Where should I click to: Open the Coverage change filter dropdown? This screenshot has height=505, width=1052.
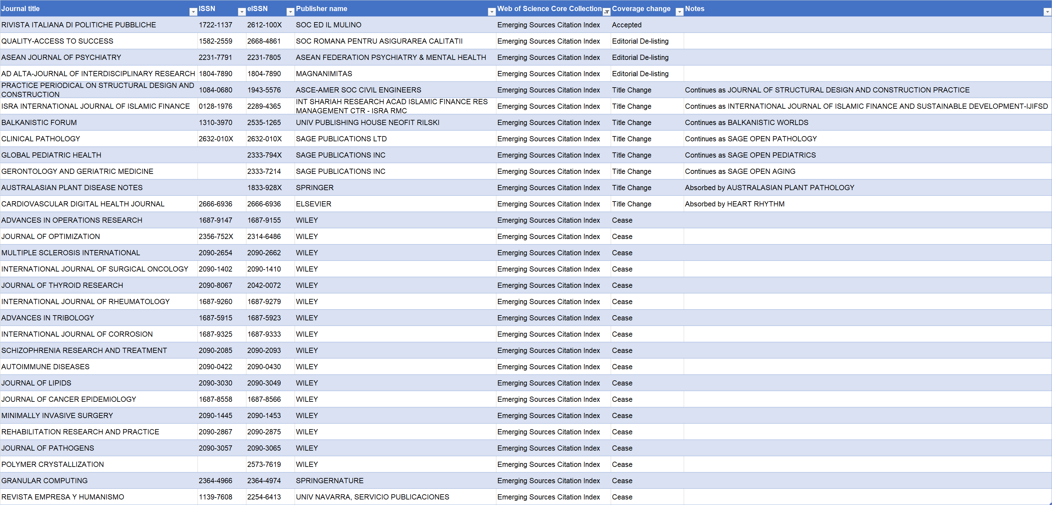coord(679,12)
